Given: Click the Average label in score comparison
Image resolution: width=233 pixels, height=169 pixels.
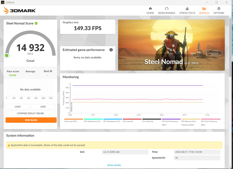Looking at the screenshot, I should [30, 71].
